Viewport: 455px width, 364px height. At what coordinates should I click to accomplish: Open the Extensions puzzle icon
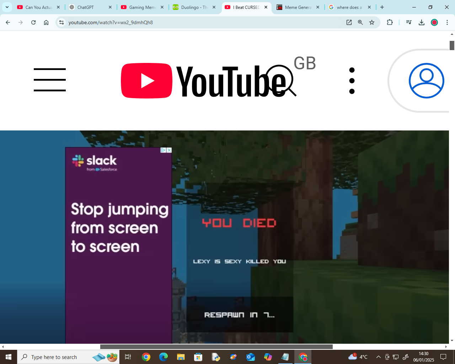pos(390,22)
